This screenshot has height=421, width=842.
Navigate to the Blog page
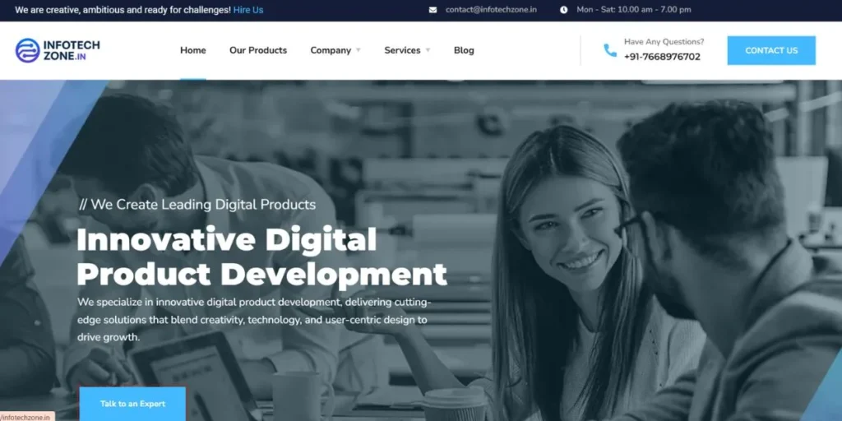pyautogui.click(x=464, y=50)
